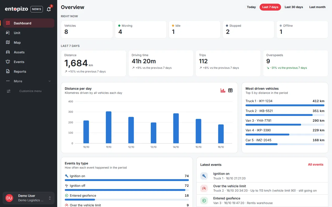Click the Entered geofence progress bar in Events by type
Image resolution: width=332 pixels, height=207 pixels.
click(127, 200)
